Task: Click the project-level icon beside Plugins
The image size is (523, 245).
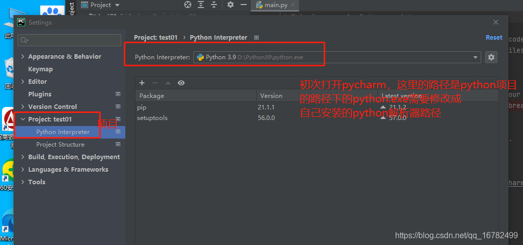Action: pos(118,94)
